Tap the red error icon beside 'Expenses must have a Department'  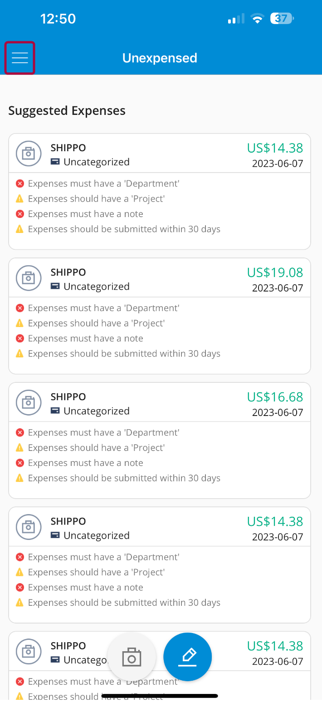click(20, 183)
